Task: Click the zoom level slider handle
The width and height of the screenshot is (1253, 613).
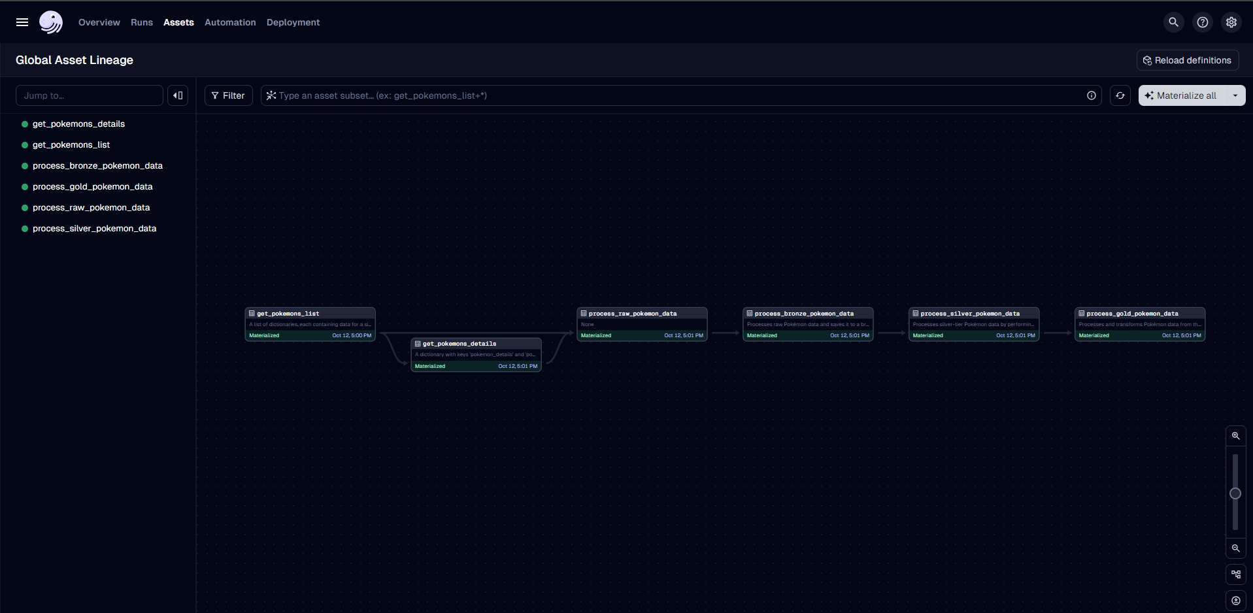Action: tap(1235, 493)
